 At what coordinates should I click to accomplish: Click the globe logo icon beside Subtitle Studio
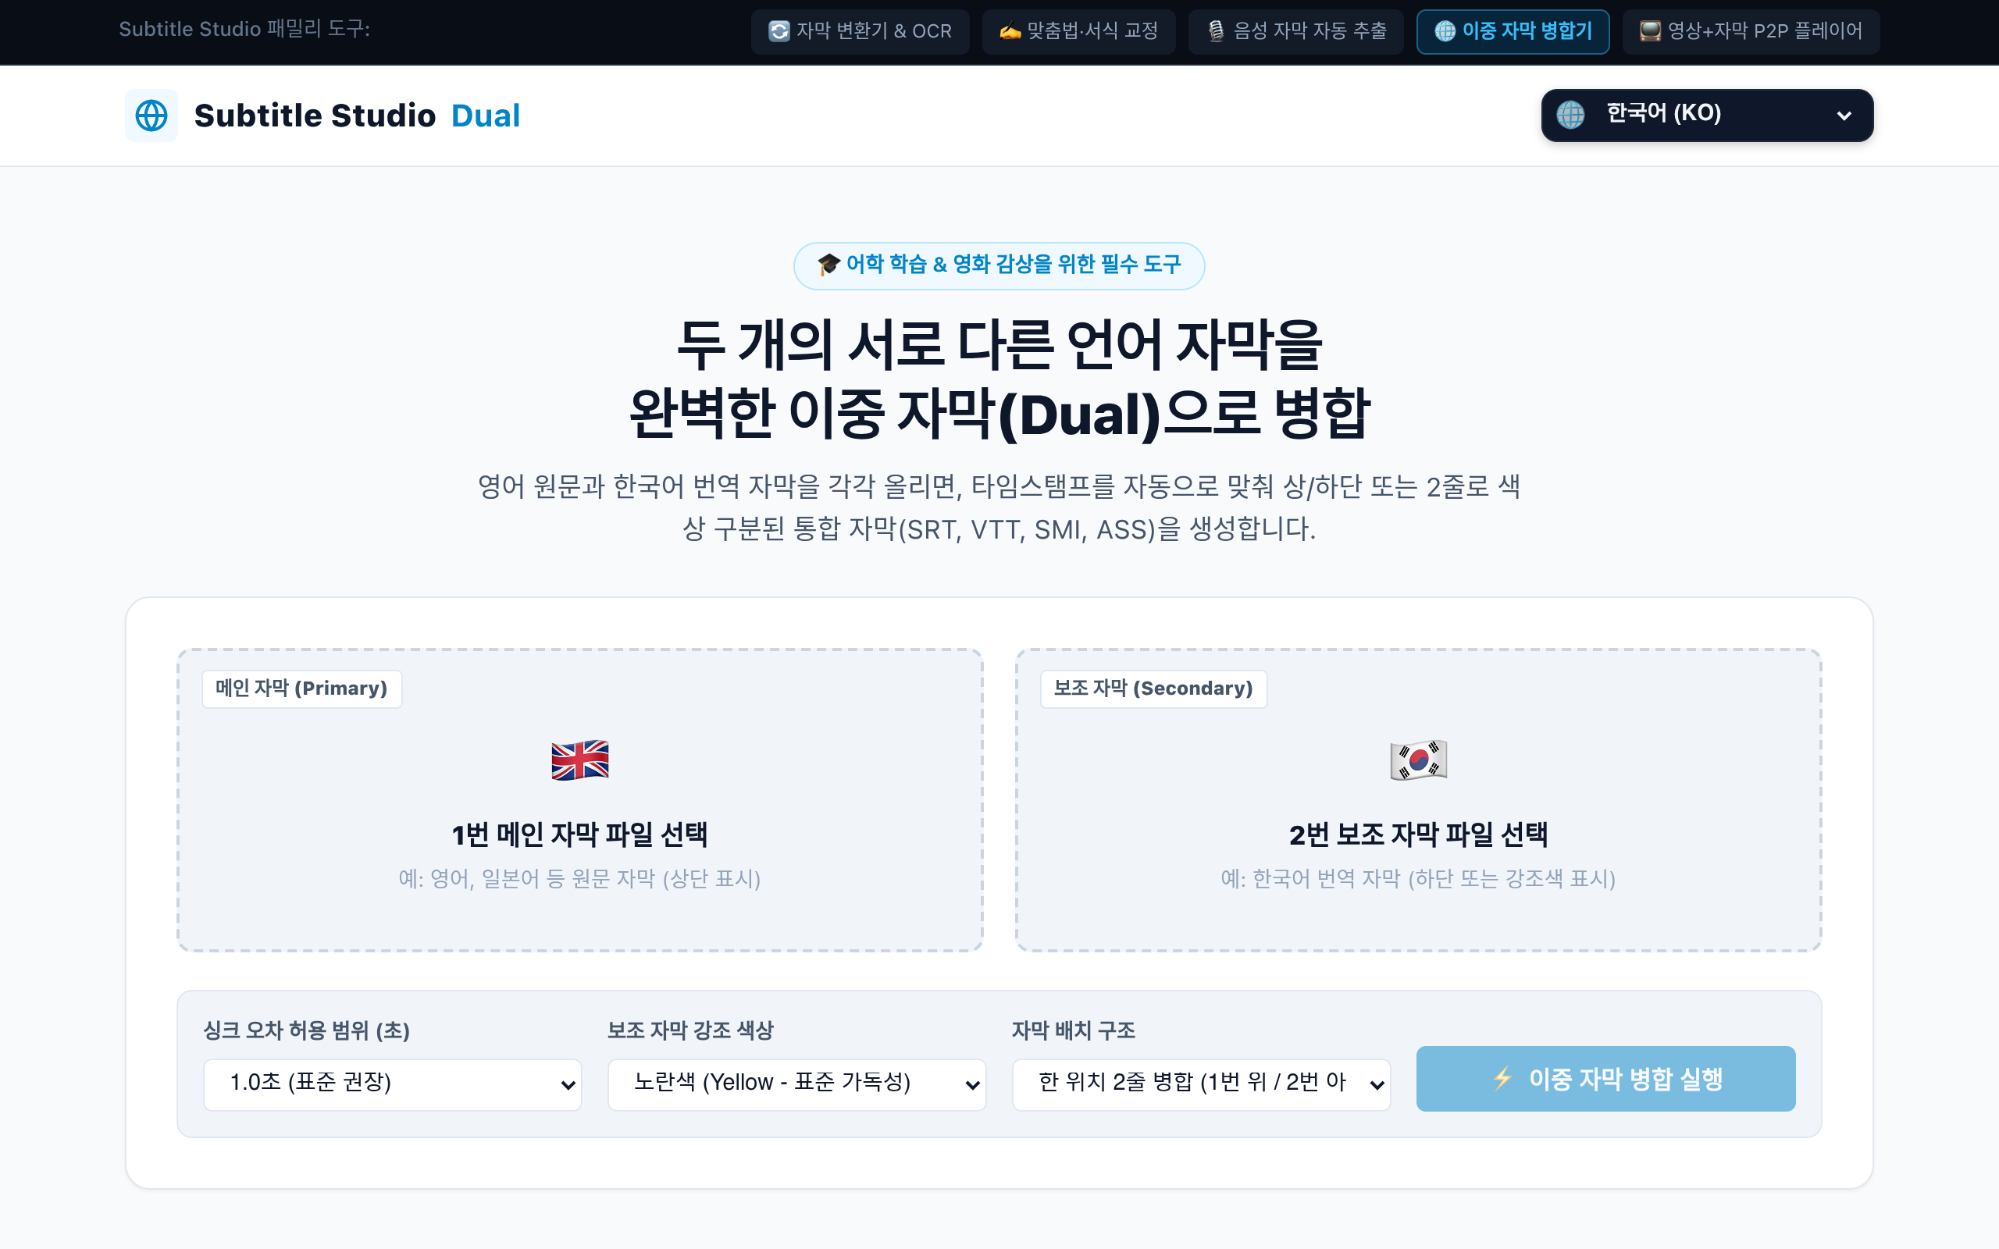(x=151, y=116)
